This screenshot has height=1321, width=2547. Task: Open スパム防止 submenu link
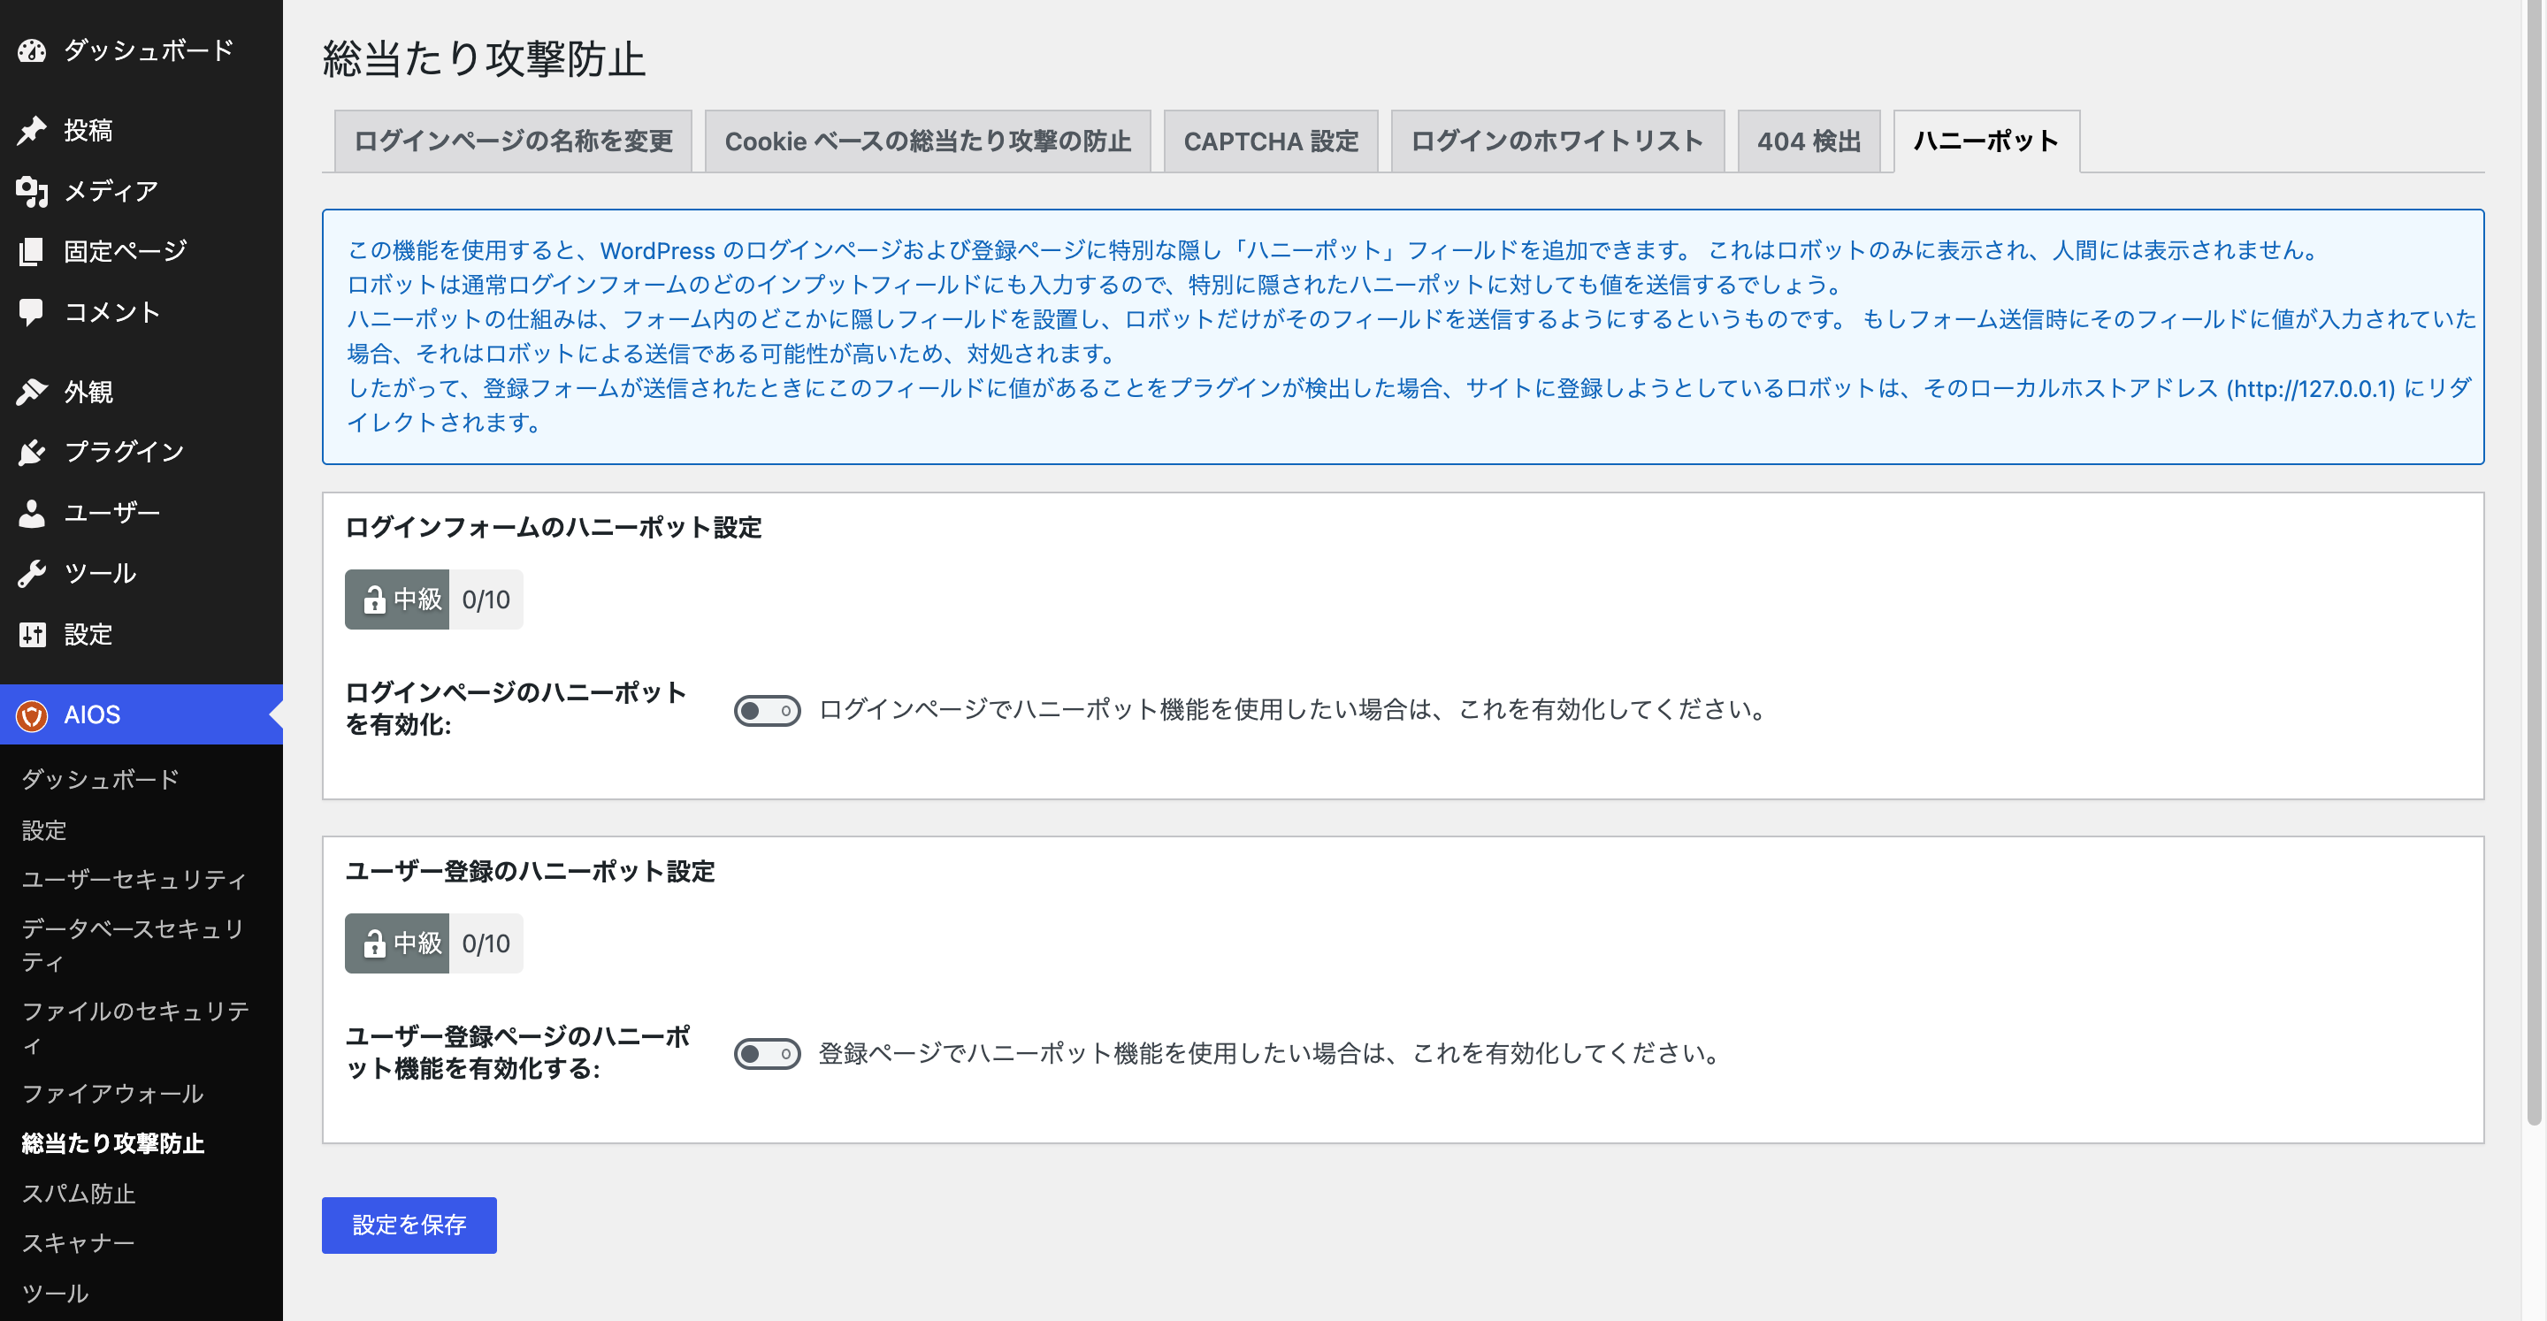point(78,1194)
